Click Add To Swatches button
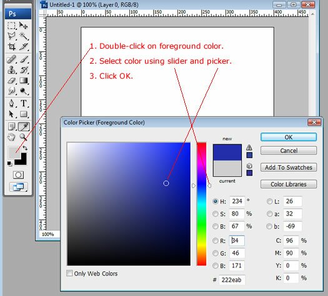This screenshot has width=328, height=296. [289, 167]
